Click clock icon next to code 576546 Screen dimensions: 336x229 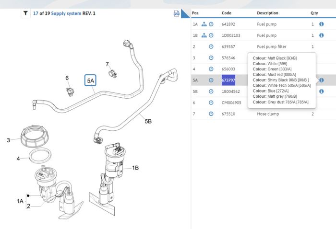click(211, 58)
